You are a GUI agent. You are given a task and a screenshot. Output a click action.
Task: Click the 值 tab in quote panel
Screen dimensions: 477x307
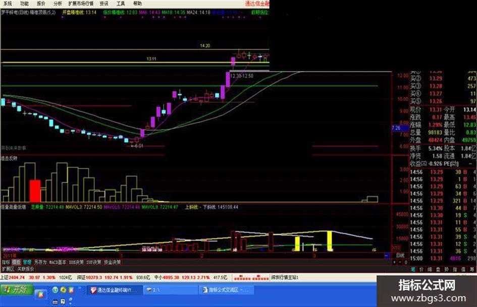463,269
